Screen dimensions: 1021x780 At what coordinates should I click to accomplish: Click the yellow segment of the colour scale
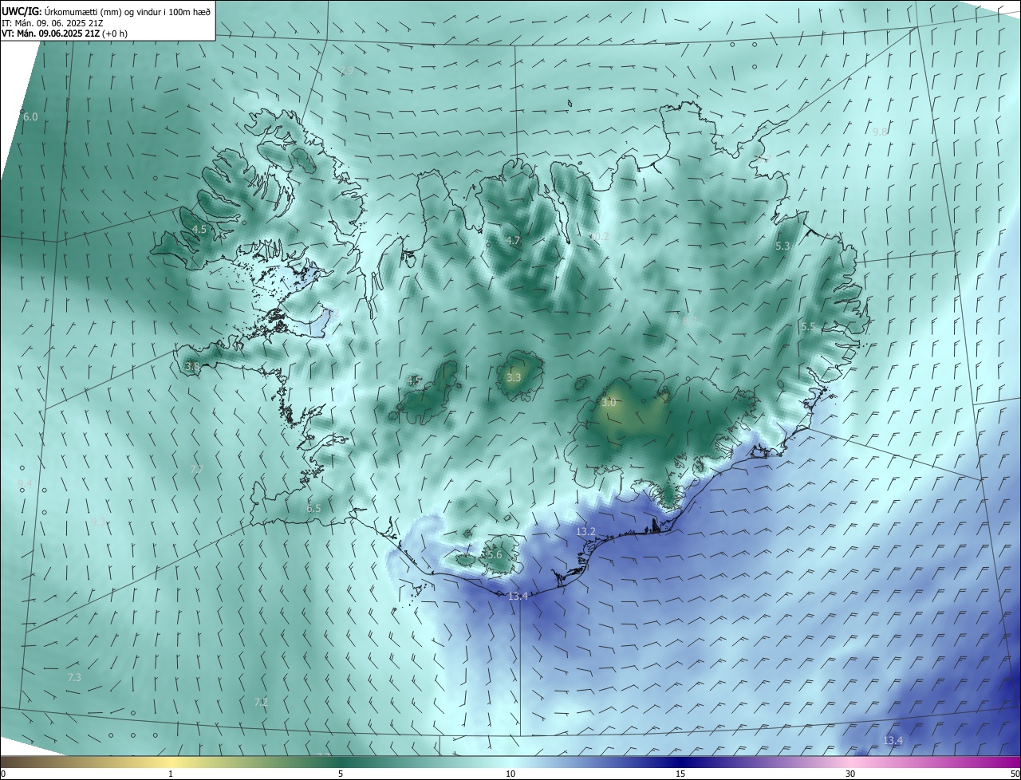[171, 762]
